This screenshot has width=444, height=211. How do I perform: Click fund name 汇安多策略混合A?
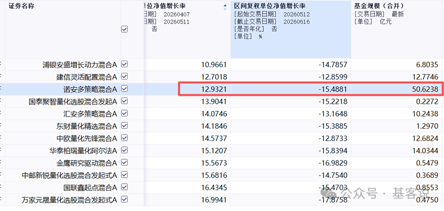tap(90, 114)
